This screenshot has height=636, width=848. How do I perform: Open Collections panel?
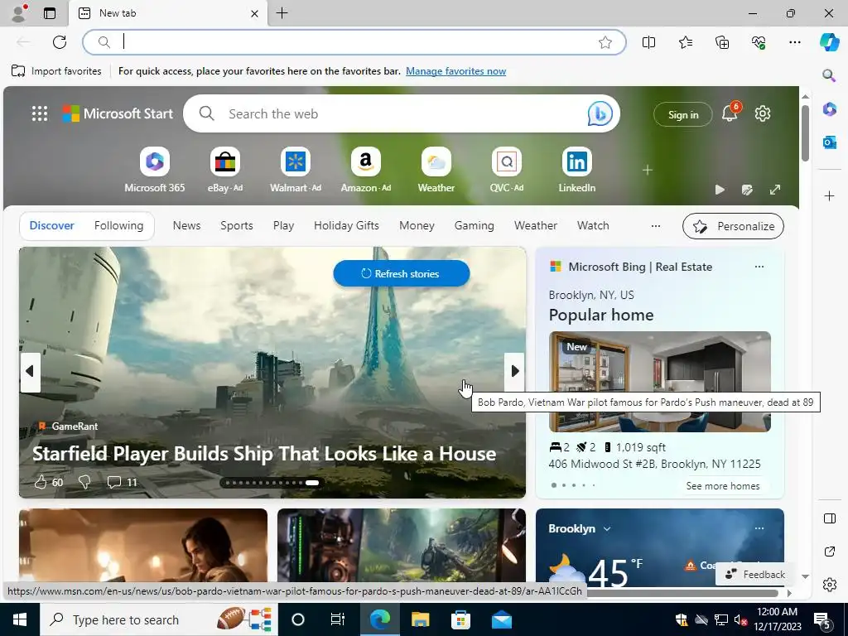[722, 42]
